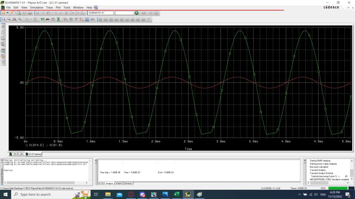Click the green simulation progress bar
Screen dimensions: 355x199
(x=338, y=188)
